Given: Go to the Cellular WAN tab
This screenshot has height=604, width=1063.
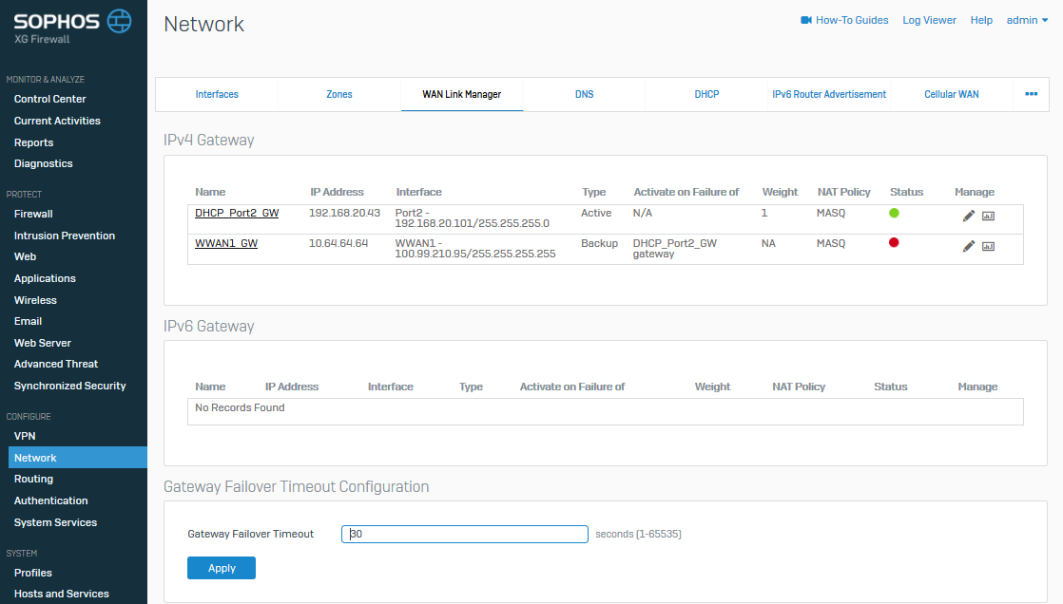Looking at the screenshot, I should [951, 94].
